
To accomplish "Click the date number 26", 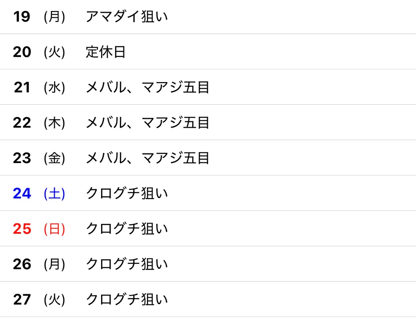I will click(22, 264).
